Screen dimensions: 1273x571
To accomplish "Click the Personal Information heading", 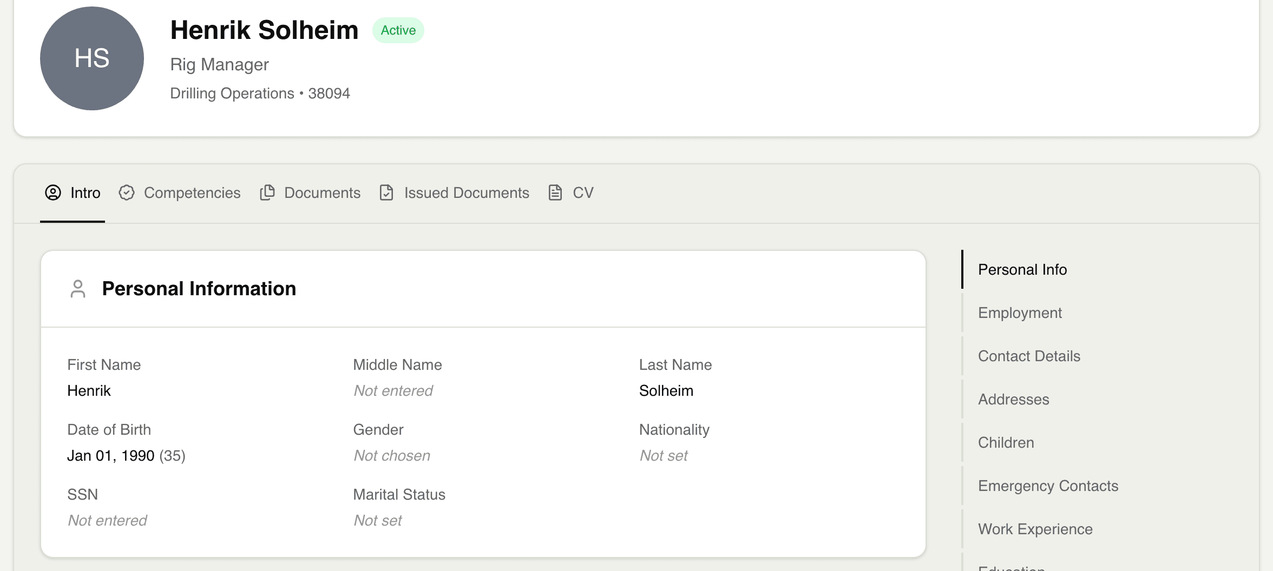I will pos(199,289).
